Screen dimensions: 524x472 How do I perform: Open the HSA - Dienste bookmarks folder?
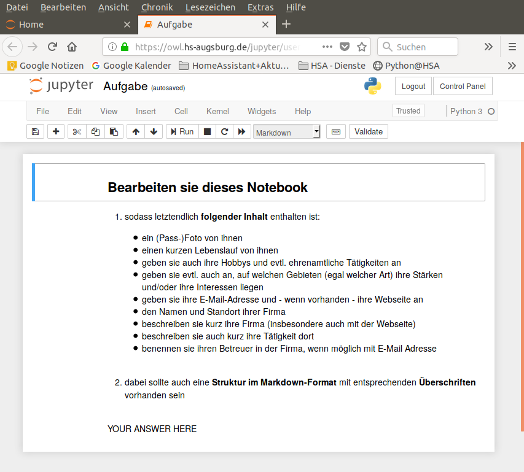(332, 66)
